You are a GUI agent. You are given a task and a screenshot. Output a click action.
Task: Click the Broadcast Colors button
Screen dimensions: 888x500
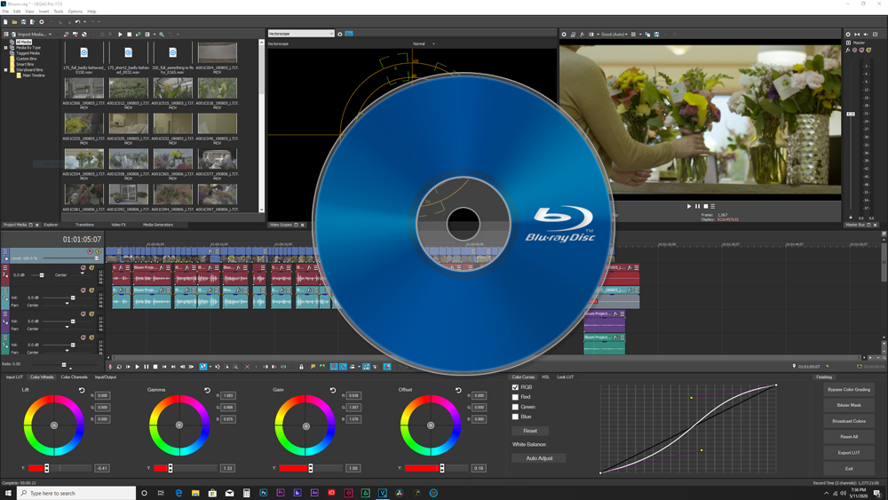point(848,421)
